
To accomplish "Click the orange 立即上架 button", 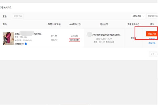I will coord(152,34).
